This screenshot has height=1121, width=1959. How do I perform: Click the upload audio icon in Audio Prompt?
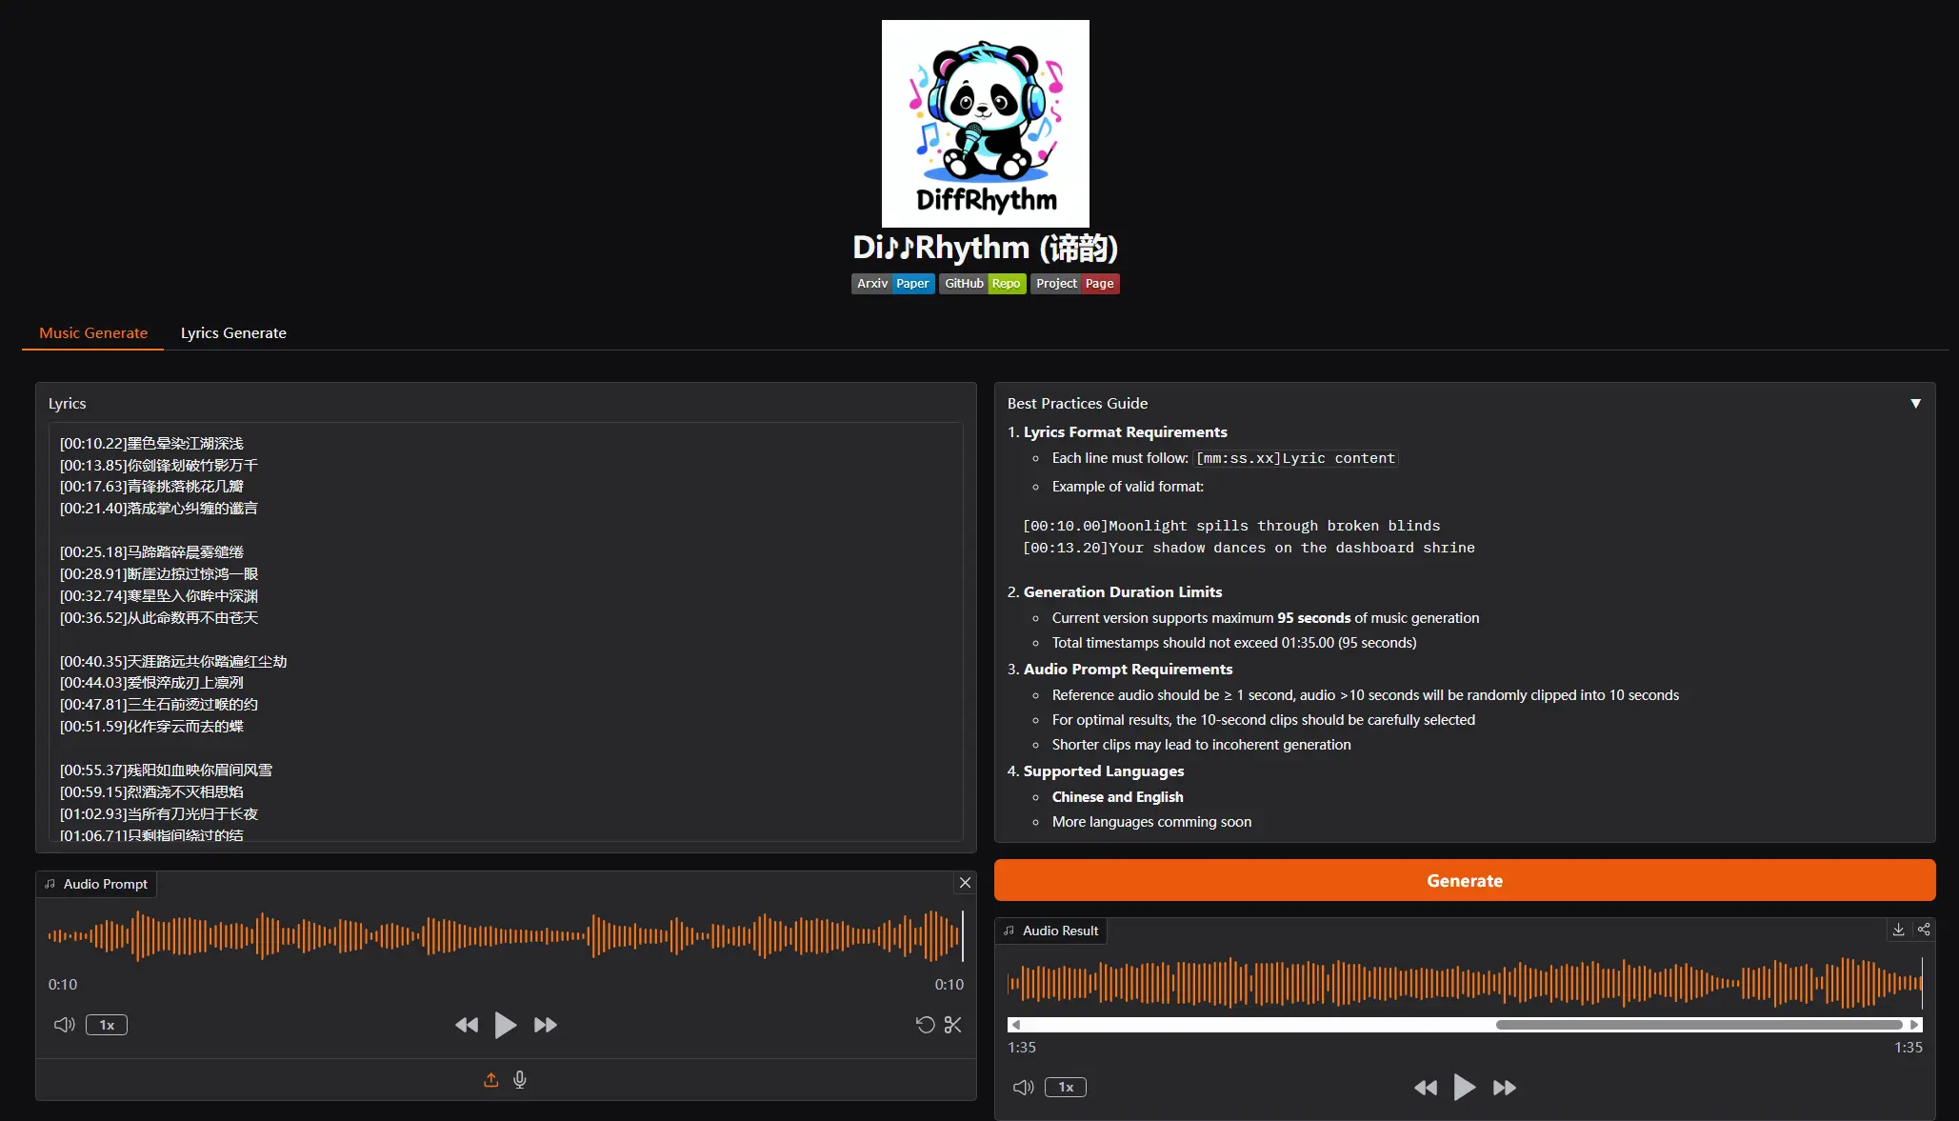[490, 1079]
